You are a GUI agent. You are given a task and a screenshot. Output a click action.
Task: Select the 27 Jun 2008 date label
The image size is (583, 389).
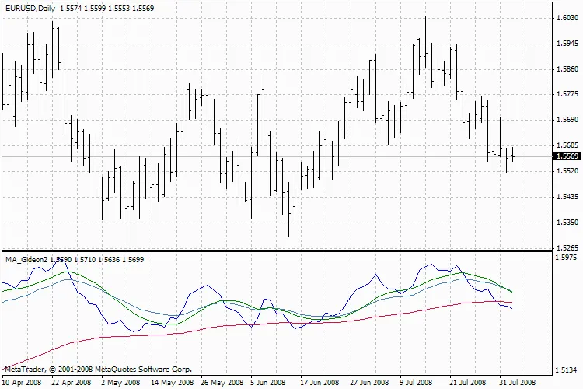(370, 383)
